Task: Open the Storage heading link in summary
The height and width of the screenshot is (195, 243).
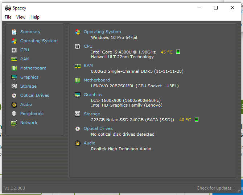Action: point(92,114)
